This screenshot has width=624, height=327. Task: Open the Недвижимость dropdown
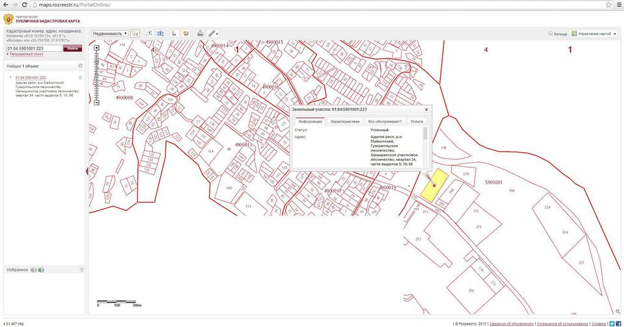click(x=110, y=33)
